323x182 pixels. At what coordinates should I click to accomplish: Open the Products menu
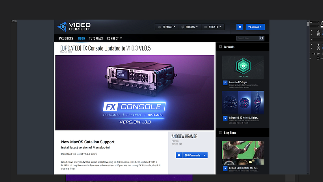pos(66,38)
